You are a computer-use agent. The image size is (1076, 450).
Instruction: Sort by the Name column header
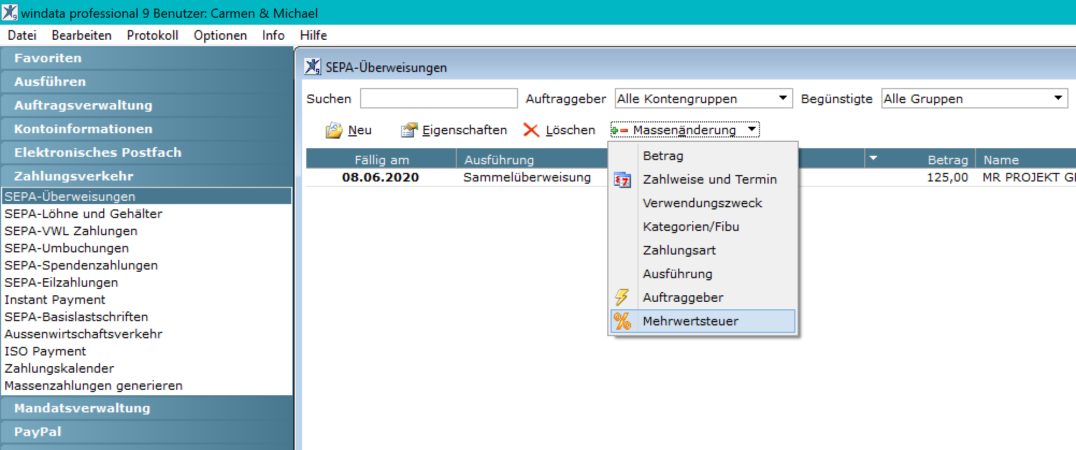coord(1025,159)
